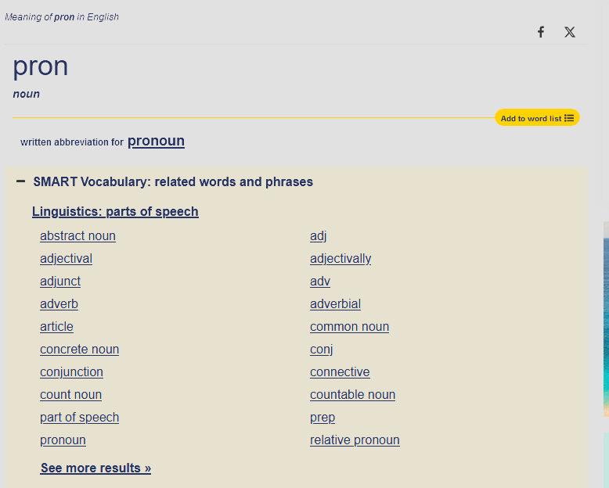This screenshot has width=609, height=488.
Task: Open the article word link
Action: pyautogui.click(x=56, y=327)
